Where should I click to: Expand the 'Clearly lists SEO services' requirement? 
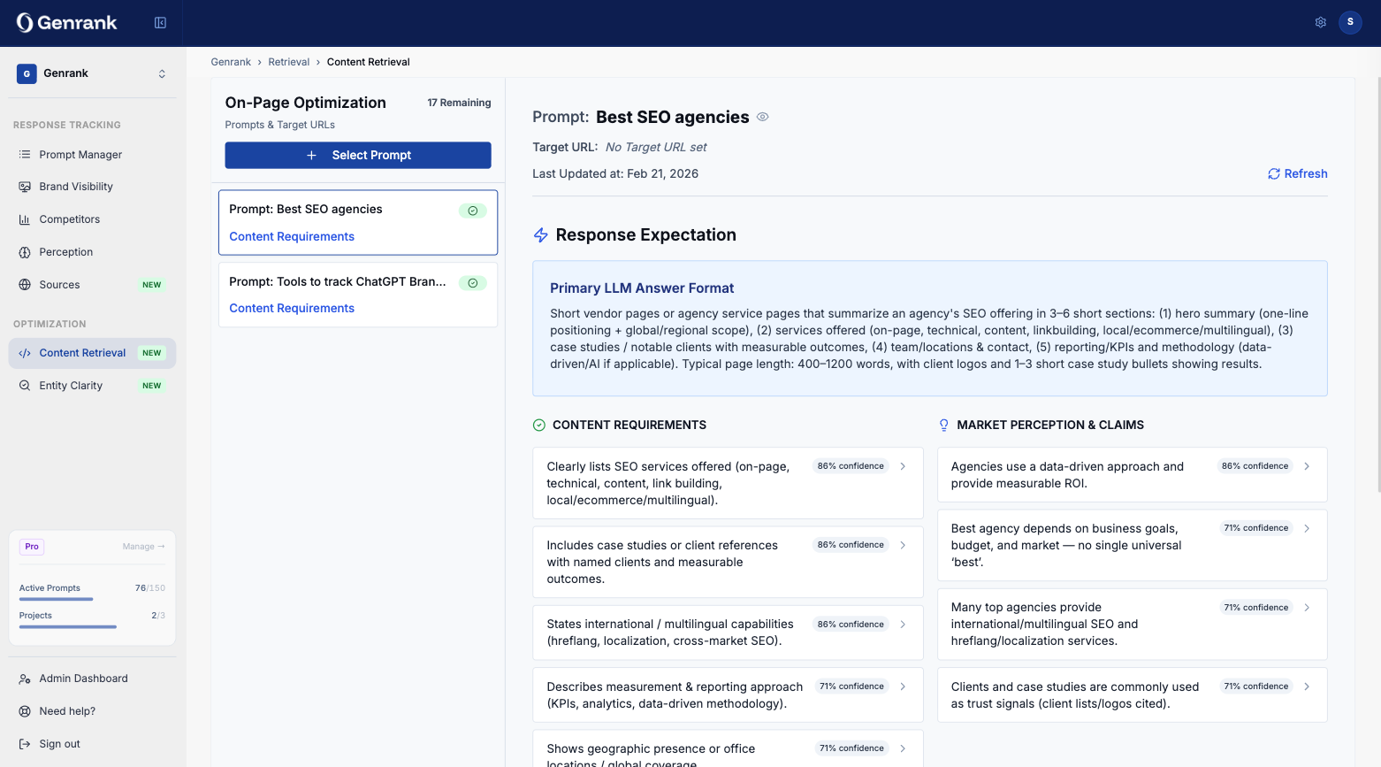[x=903, y=466]
